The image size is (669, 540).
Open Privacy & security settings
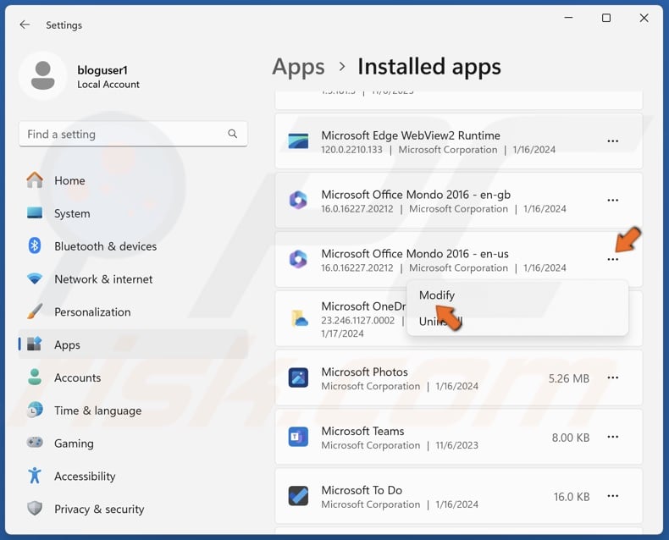pyautogui.click(x=133, y=509)
